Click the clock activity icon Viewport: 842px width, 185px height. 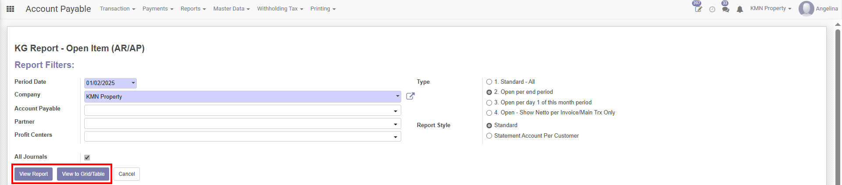[x=712, y=9]
